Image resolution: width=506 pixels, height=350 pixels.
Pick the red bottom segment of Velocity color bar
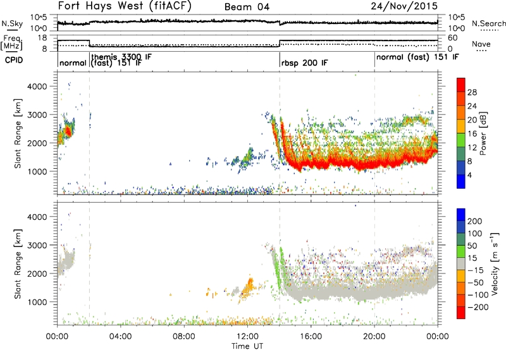pyautogui.click(x=461, y=313)
